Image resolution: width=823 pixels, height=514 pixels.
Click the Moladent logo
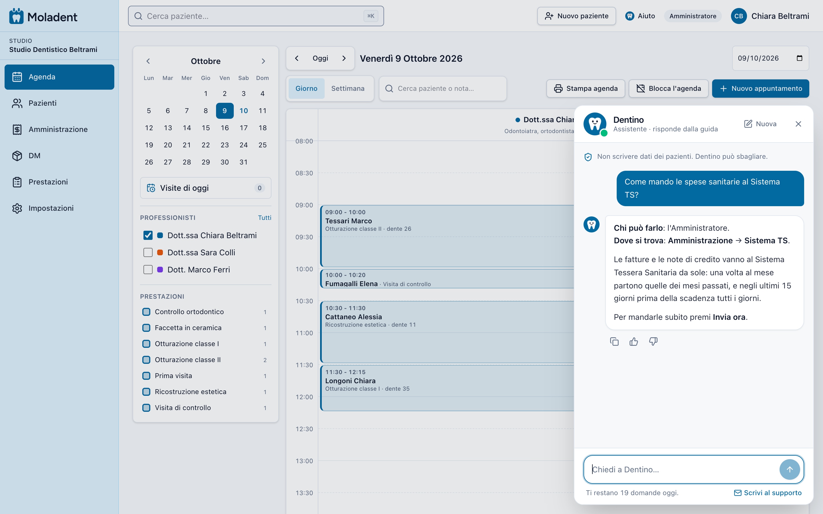click(43, 16)
